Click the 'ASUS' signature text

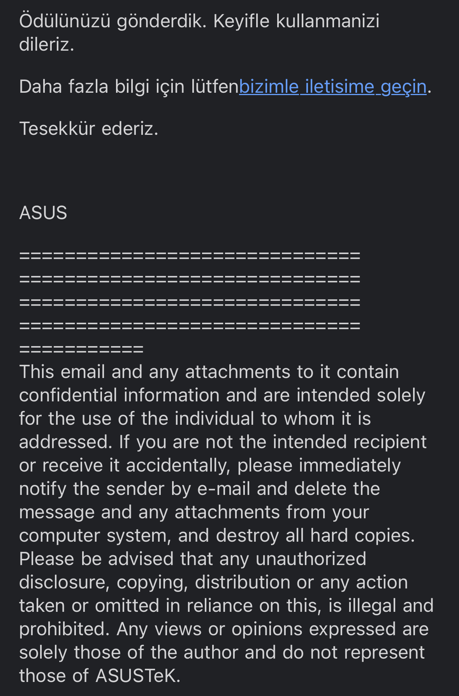pyautogui.click(x=43, y=213)
